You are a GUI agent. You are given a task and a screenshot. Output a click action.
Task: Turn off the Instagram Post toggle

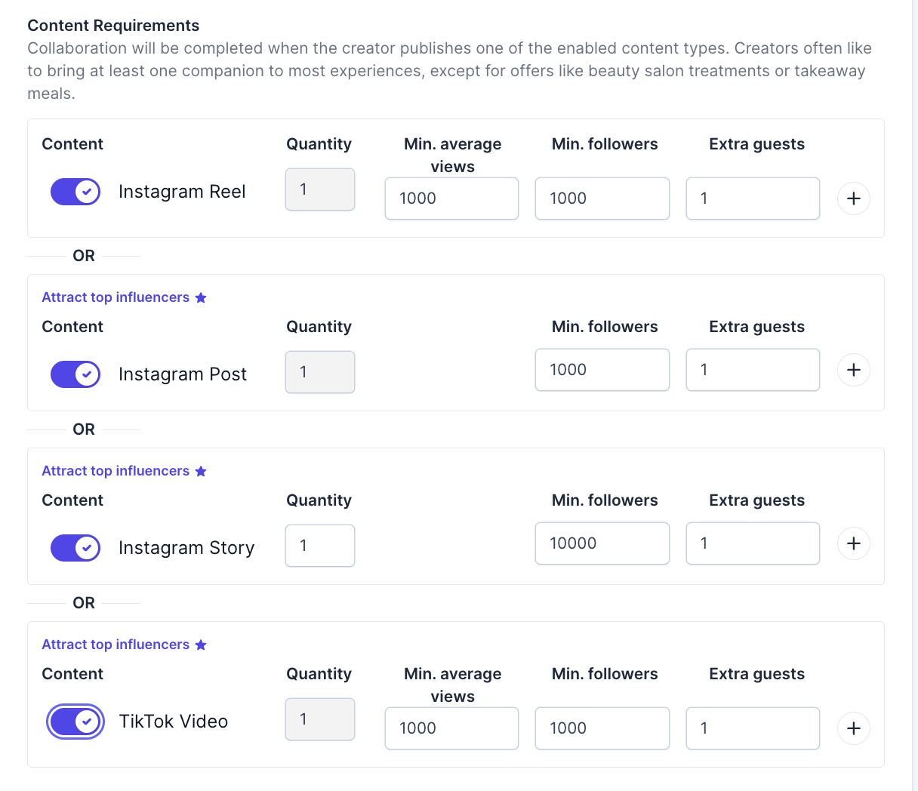(75, 374)
